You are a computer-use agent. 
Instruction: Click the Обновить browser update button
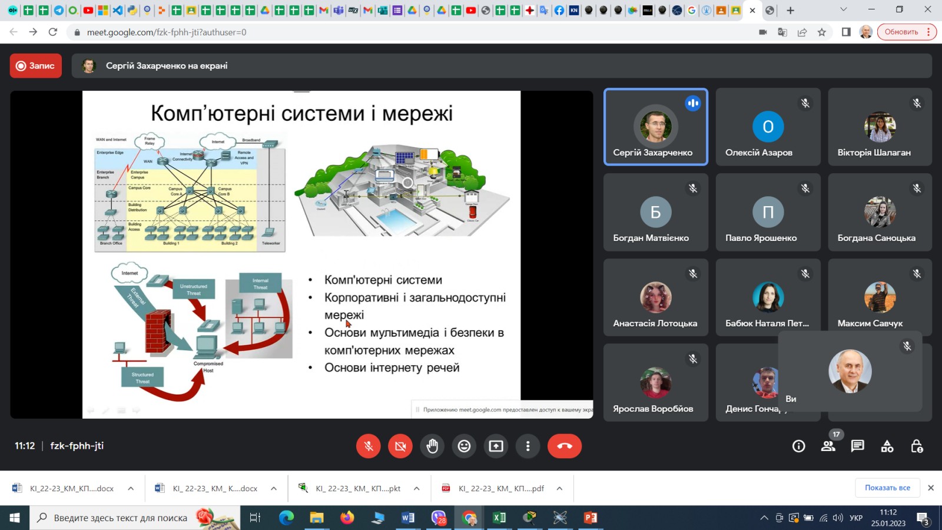[901, 32]
